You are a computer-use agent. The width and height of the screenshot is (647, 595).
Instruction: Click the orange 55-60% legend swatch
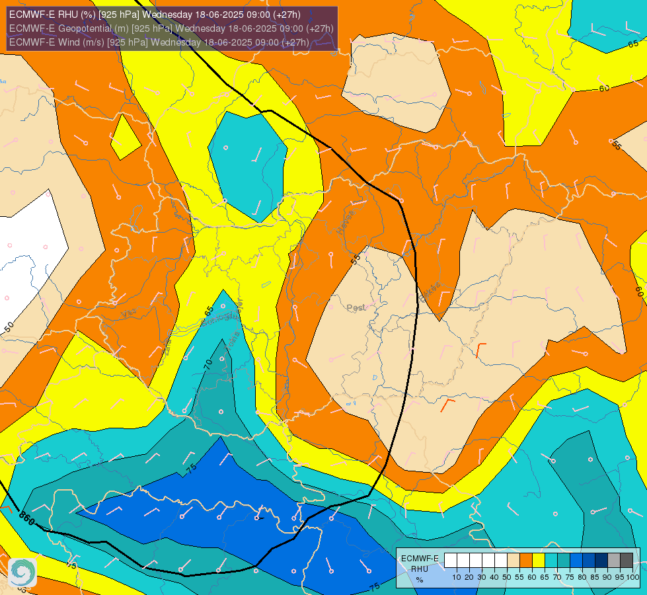[x=526, y=561]
